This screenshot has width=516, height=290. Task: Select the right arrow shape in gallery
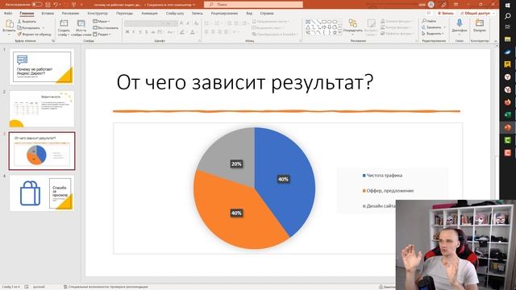tap(324, 27)
